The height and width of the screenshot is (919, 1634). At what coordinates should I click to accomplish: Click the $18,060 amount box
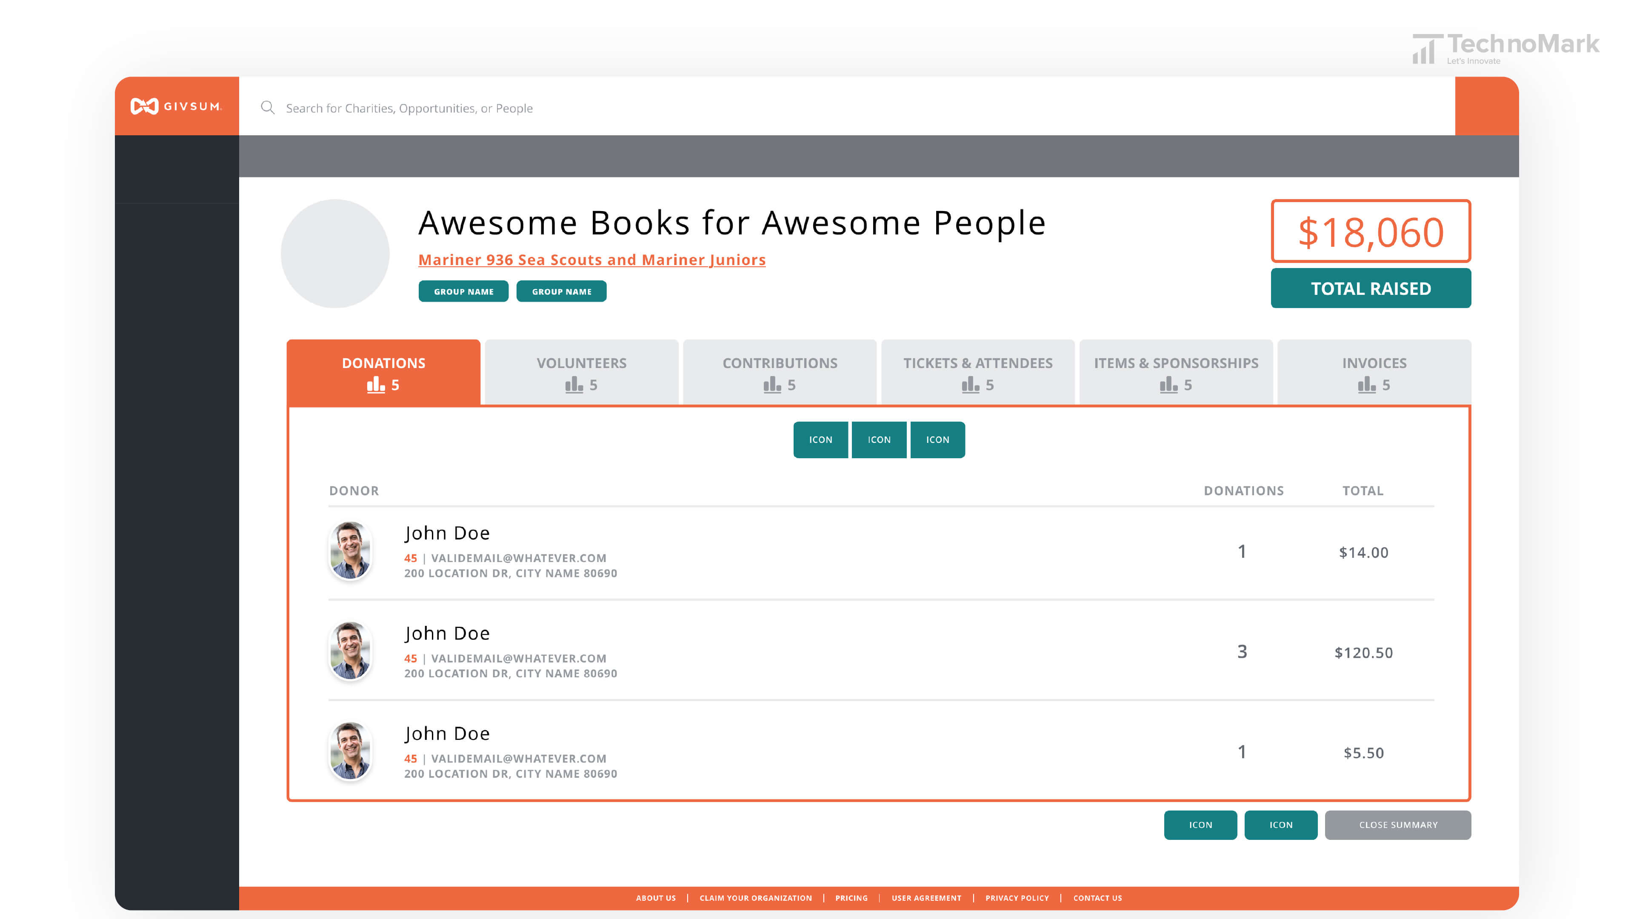point(1371,231)
